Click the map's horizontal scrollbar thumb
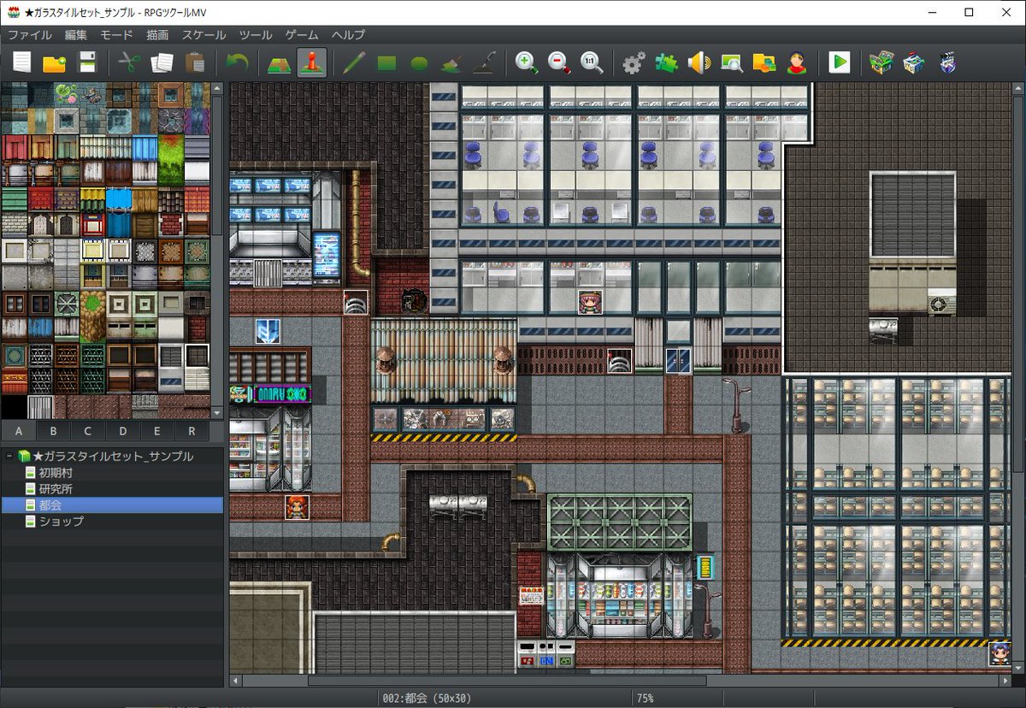This screenshot has height=708, width=1026. pos(507,681)
